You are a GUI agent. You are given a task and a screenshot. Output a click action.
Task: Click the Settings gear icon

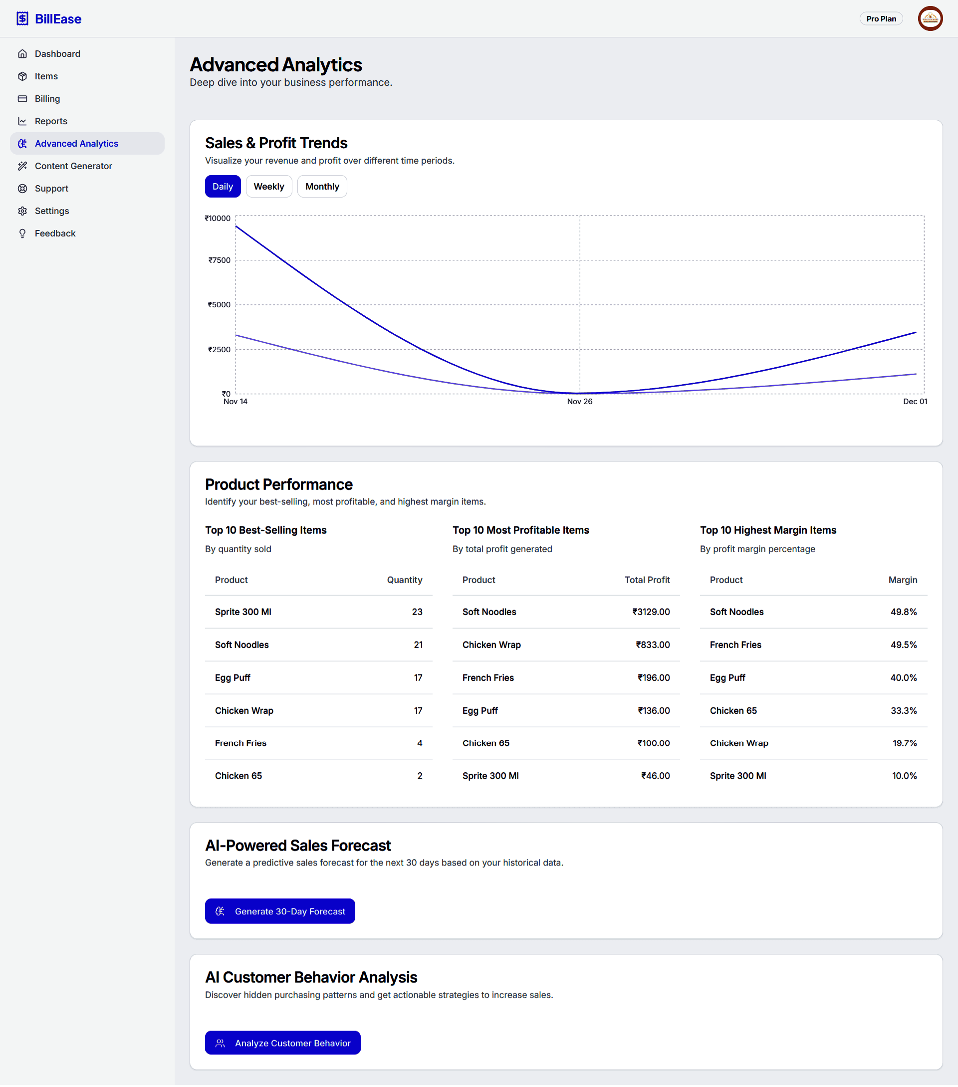click(22, 211)
